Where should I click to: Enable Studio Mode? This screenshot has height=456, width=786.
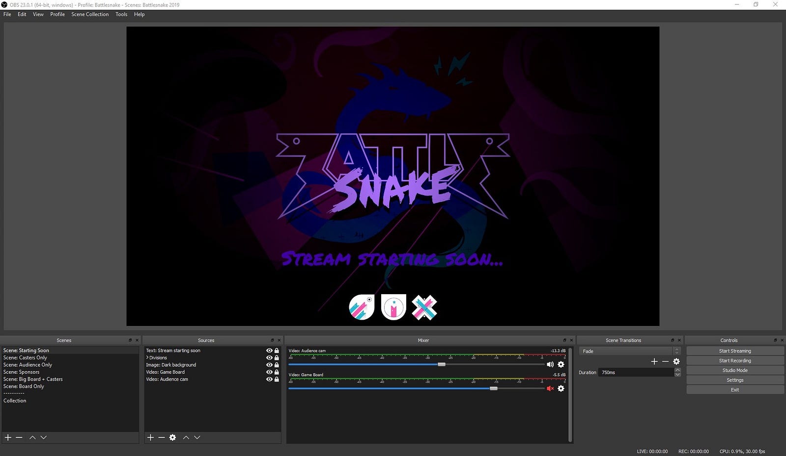[735, 370]
